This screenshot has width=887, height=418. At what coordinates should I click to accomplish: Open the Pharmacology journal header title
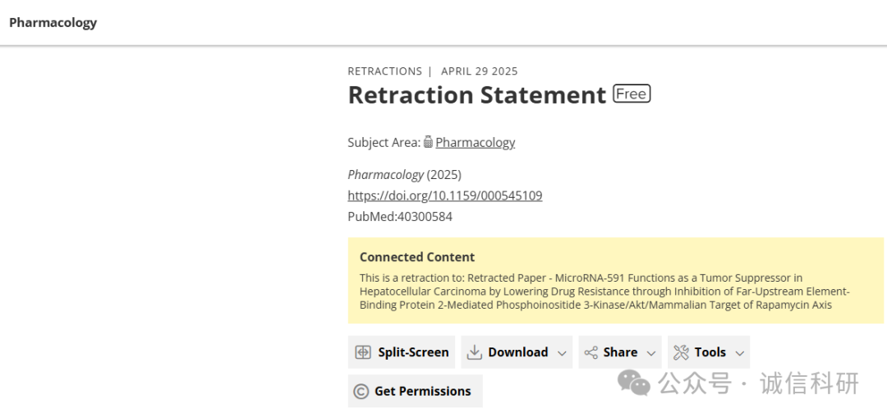53,23
